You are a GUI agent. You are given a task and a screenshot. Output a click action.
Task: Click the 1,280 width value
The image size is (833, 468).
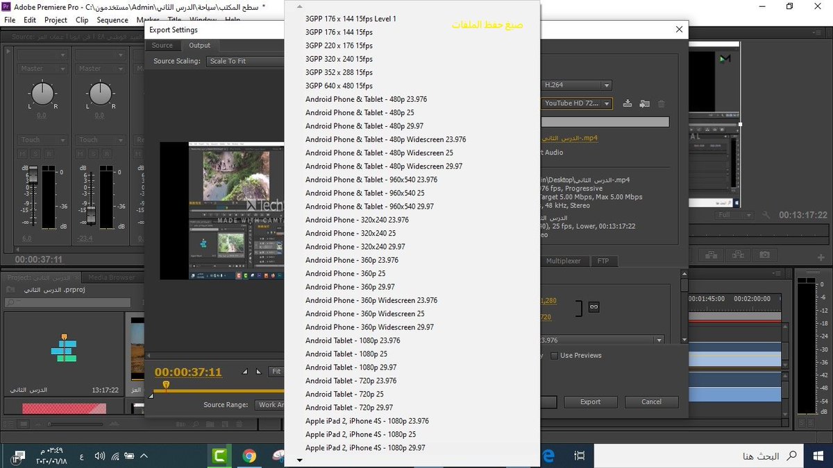(548, 300)
